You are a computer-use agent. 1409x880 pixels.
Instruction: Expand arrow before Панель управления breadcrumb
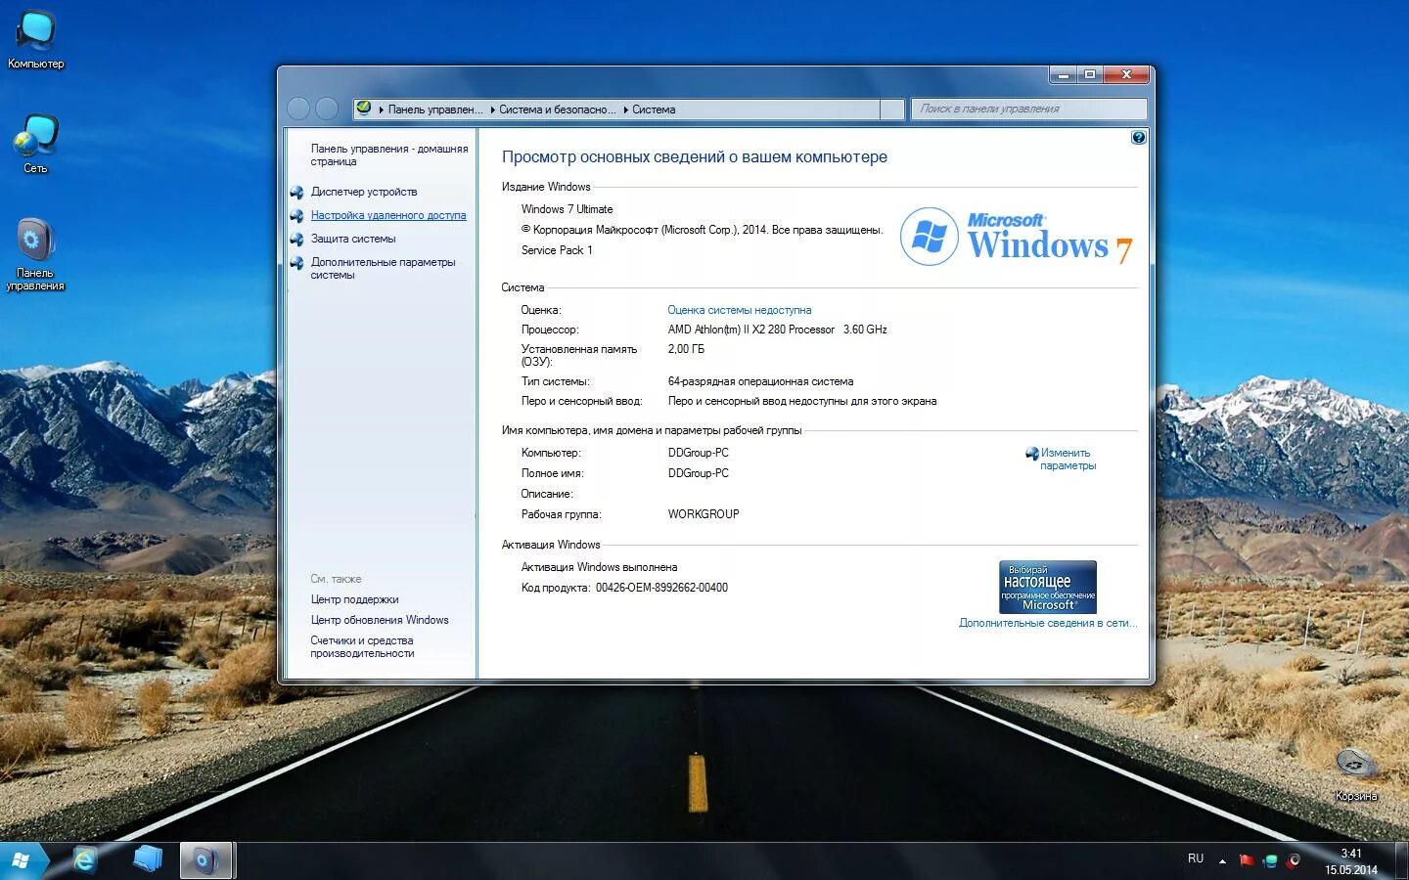pos(382,110)
